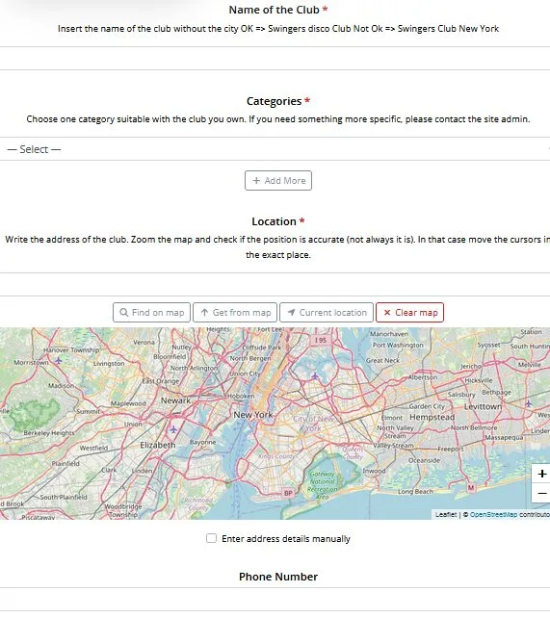This screenshot has width=550, height=618.
Task: Click the airport icon near Morristown
Action: pos(59,360)
